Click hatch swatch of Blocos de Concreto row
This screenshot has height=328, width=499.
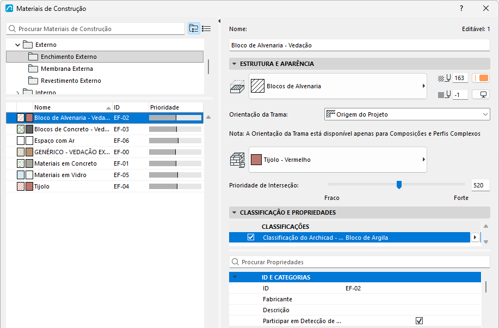click(x=21, y=129)
